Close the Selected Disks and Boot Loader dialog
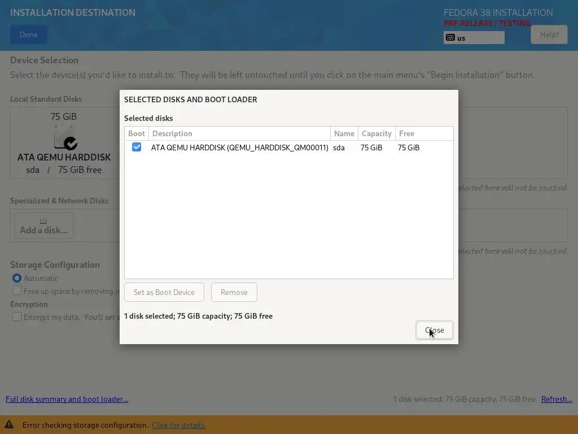Viewport: 578px width, 434px height. point(434,330)
